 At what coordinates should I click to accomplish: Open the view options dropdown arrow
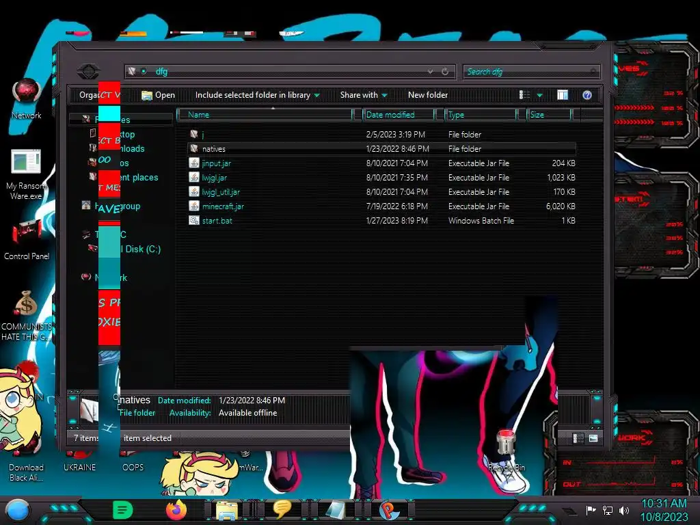[540, 95]
